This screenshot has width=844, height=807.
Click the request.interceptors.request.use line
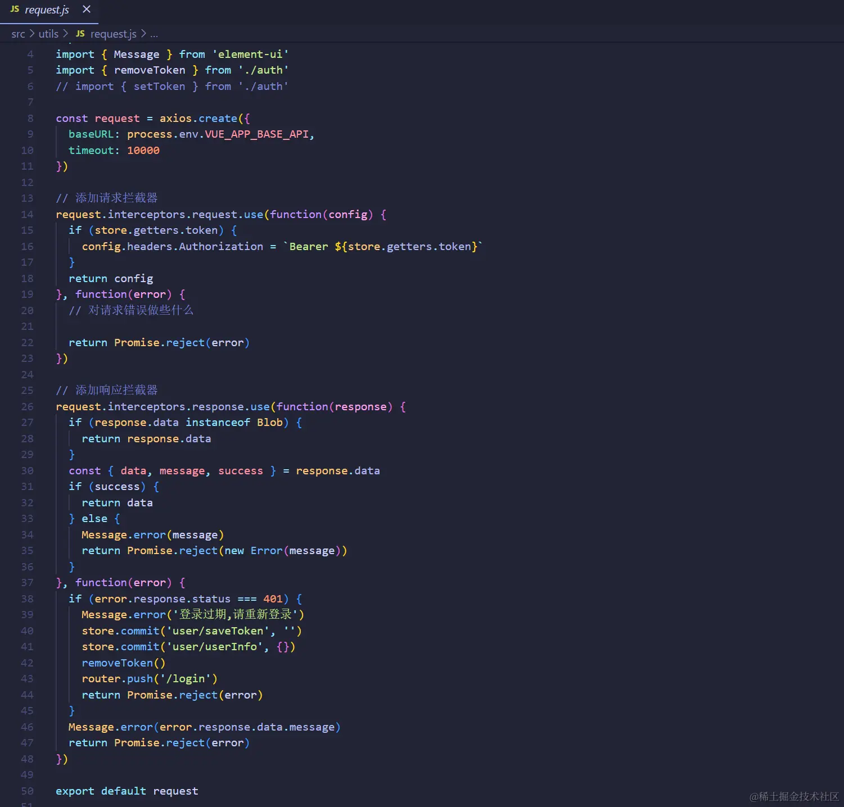pyautogui.click(x=221, y=215)
